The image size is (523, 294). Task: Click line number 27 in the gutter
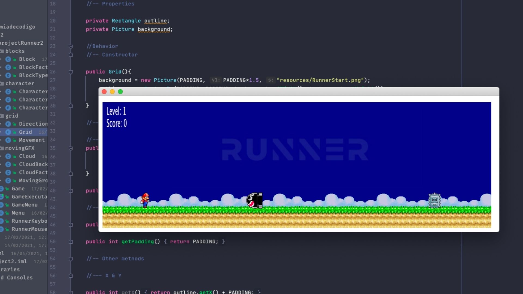53,80
